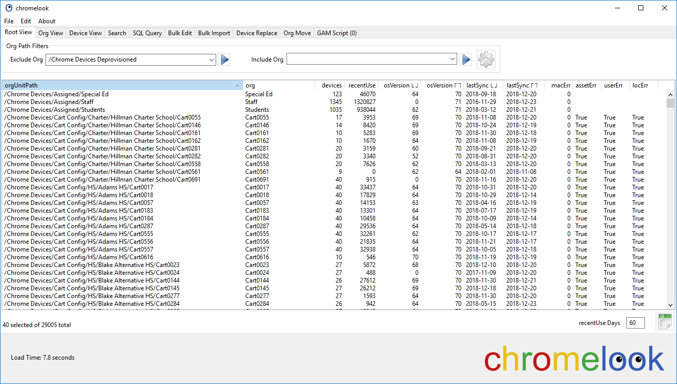Click the chromelook app icon in title bar

(9, 8)
